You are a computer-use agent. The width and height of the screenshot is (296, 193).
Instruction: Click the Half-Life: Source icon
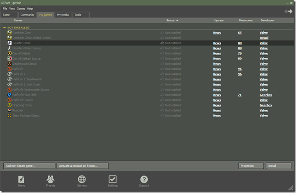[10, 100]
